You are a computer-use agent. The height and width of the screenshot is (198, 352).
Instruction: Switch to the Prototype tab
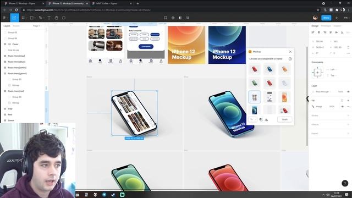[x=326, y=26]
